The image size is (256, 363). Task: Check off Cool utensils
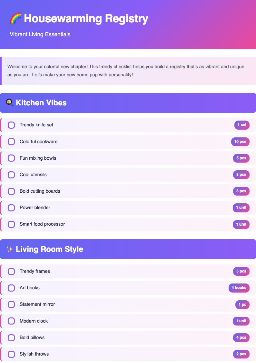coord(11,175)
